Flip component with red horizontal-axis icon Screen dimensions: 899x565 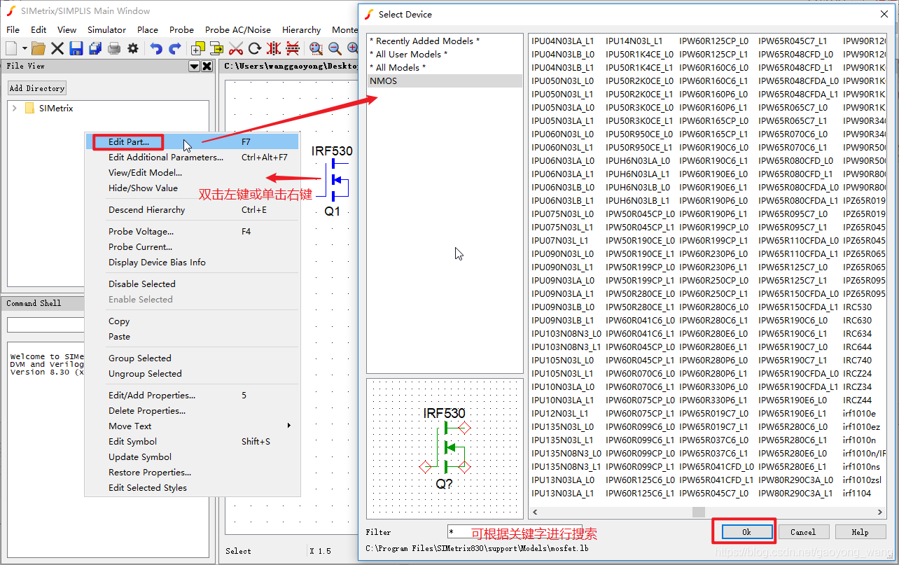pos(293,48)
